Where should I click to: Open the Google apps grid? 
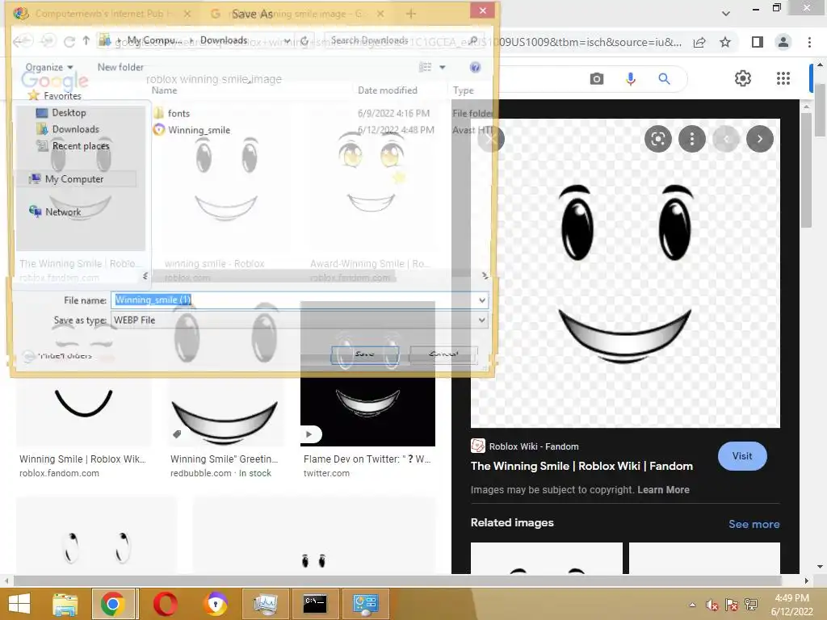(783, 78)
